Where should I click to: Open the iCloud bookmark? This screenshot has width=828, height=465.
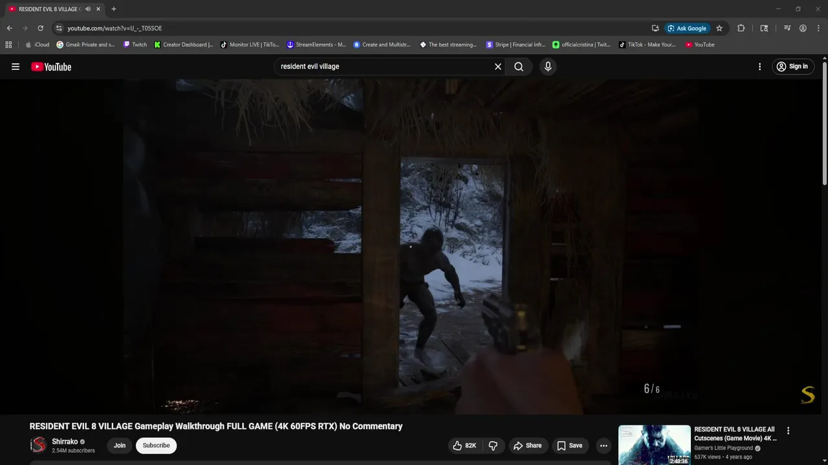click(37, 45)
